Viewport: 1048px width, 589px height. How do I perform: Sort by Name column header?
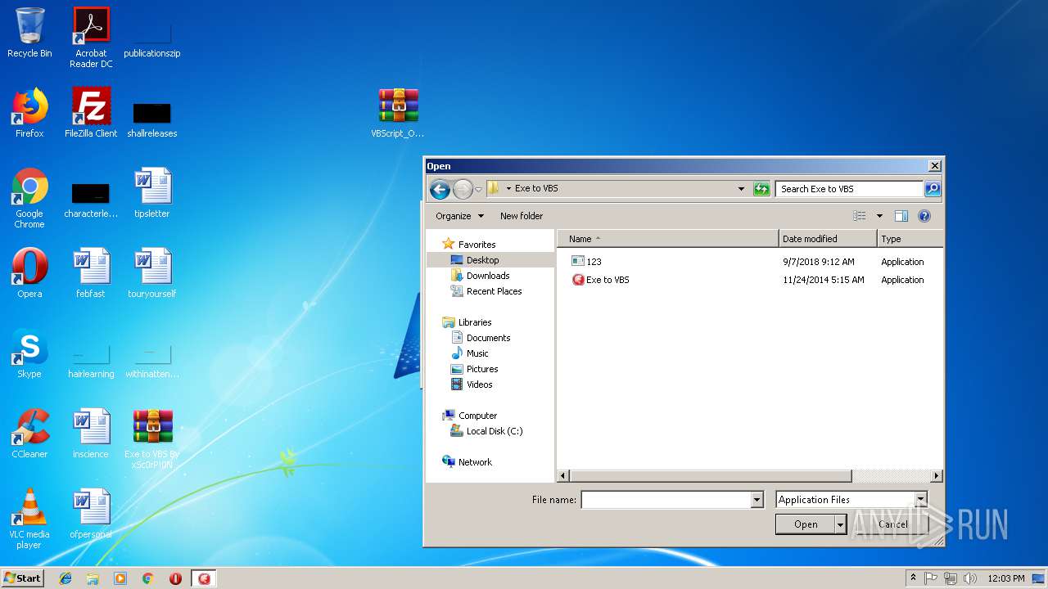pyautogui.click(x=668, y=239)
